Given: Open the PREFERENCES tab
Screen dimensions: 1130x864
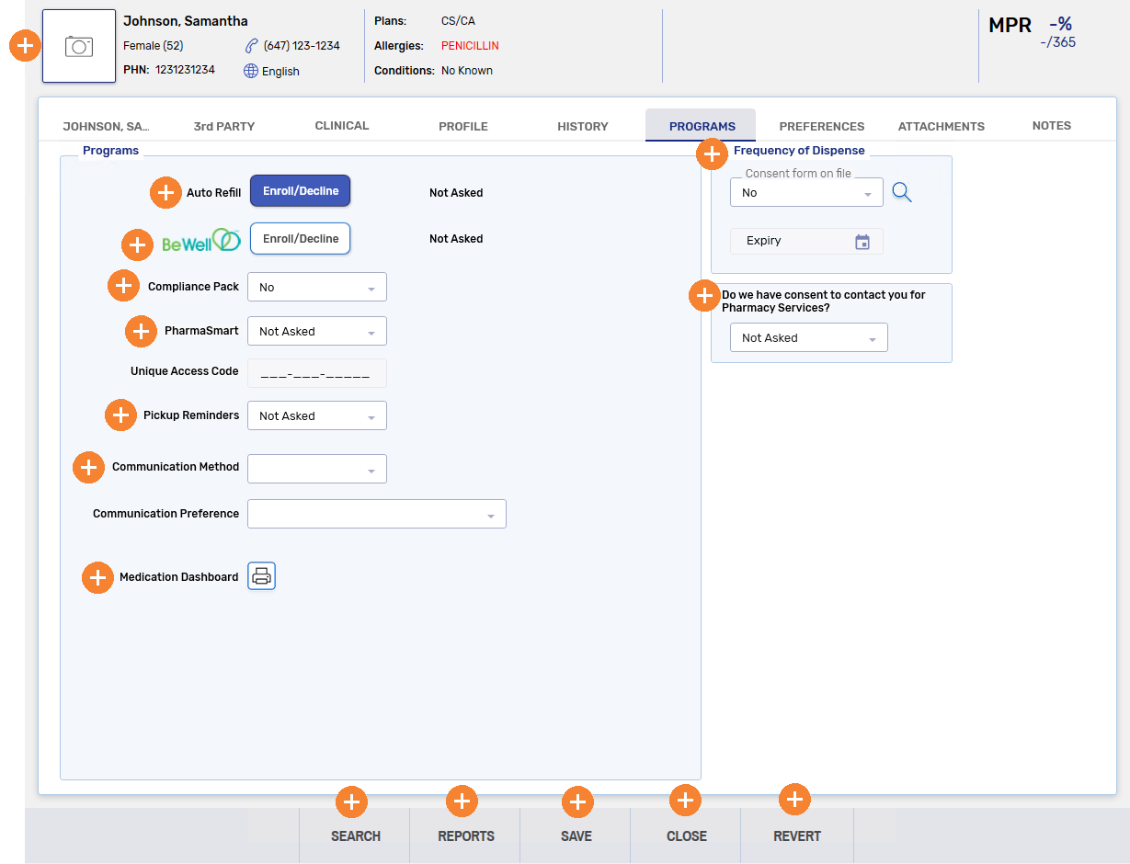Looking at the screenshot, I should [x=821, y=127].
